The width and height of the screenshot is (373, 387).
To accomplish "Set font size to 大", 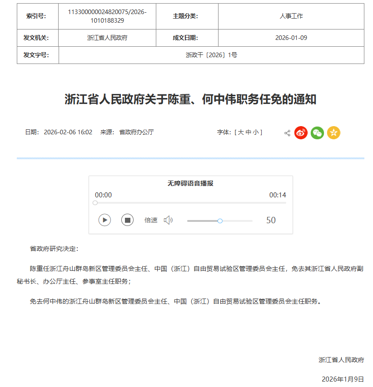I will [240, 132].
